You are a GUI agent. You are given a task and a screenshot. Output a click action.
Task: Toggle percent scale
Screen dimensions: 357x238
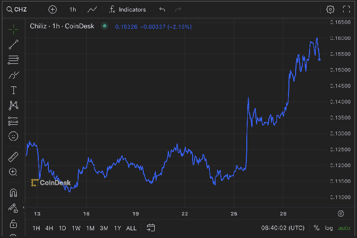[x=316, y=228]
